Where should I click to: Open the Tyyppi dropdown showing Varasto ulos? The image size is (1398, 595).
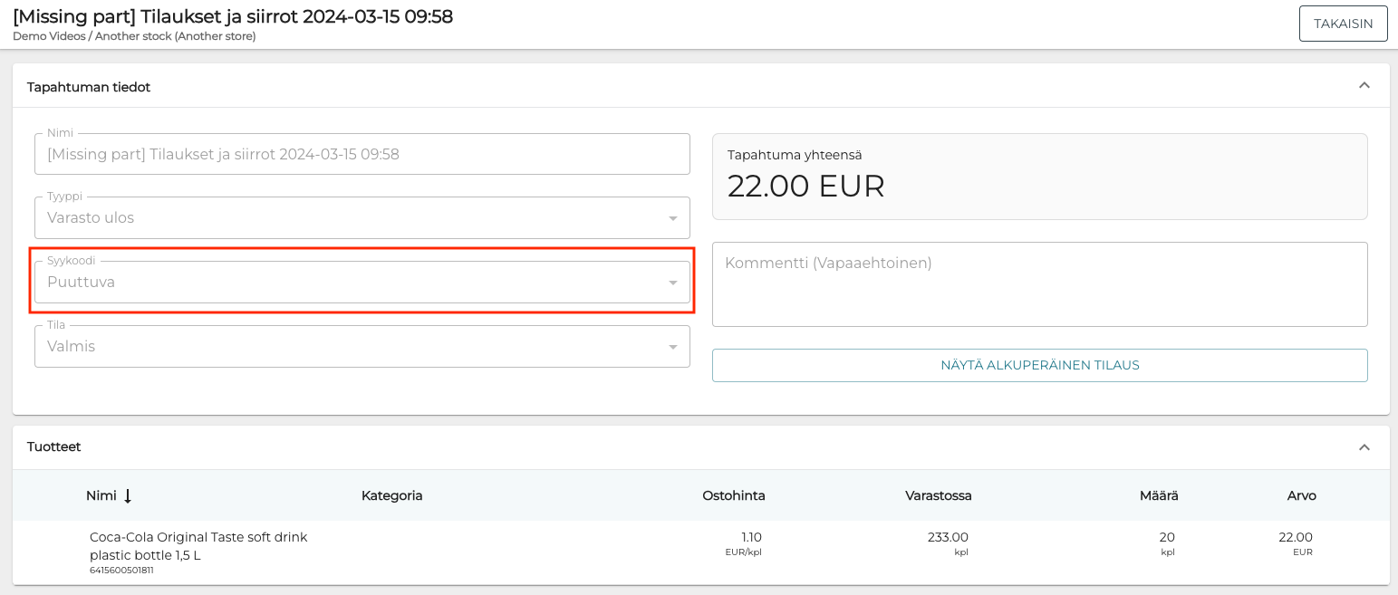[x=362, y=218]
